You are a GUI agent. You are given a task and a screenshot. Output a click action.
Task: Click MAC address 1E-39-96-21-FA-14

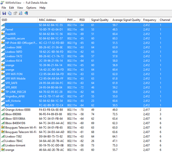(51, 65)
